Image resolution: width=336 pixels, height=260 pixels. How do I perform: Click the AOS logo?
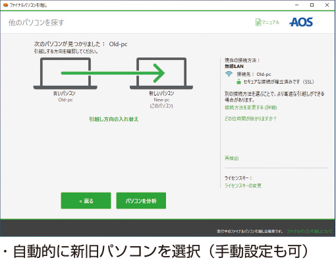[x=301, y=22]
